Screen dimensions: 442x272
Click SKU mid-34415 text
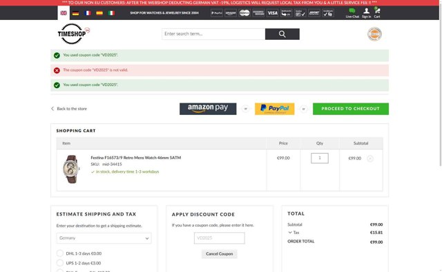106,165
